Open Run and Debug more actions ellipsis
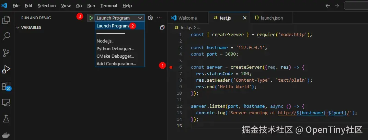The height and width of the screenshot is (140, 368). pos(159,18)
